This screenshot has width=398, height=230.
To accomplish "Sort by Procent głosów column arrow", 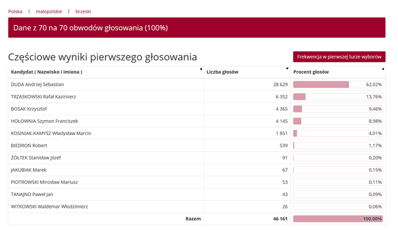I will 383,69.
